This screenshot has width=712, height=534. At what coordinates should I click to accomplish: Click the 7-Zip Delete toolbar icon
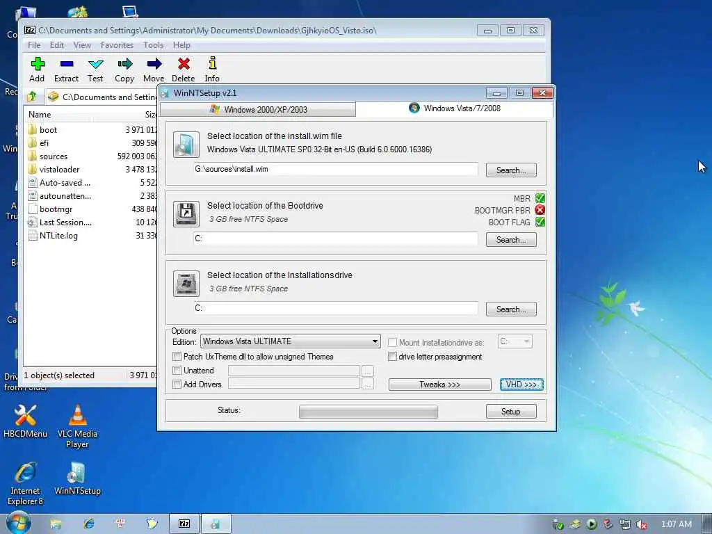tap(184, 64)
